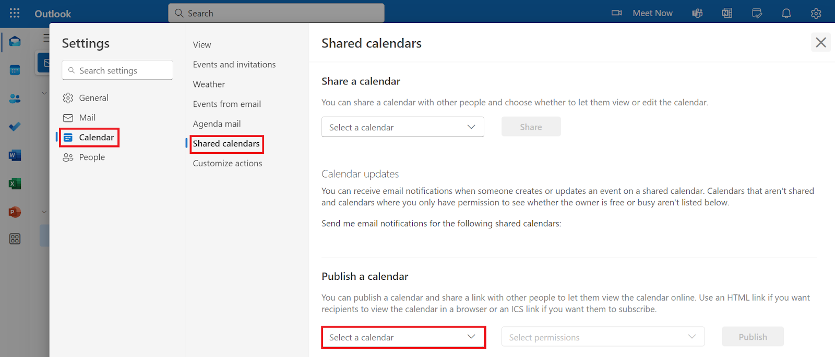Expand the Select permissions dropdown
Viewport: 835px width, 357px height.
pos(603,337)
